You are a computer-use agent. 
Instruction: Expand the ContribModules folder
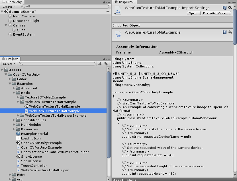point(14,120)
